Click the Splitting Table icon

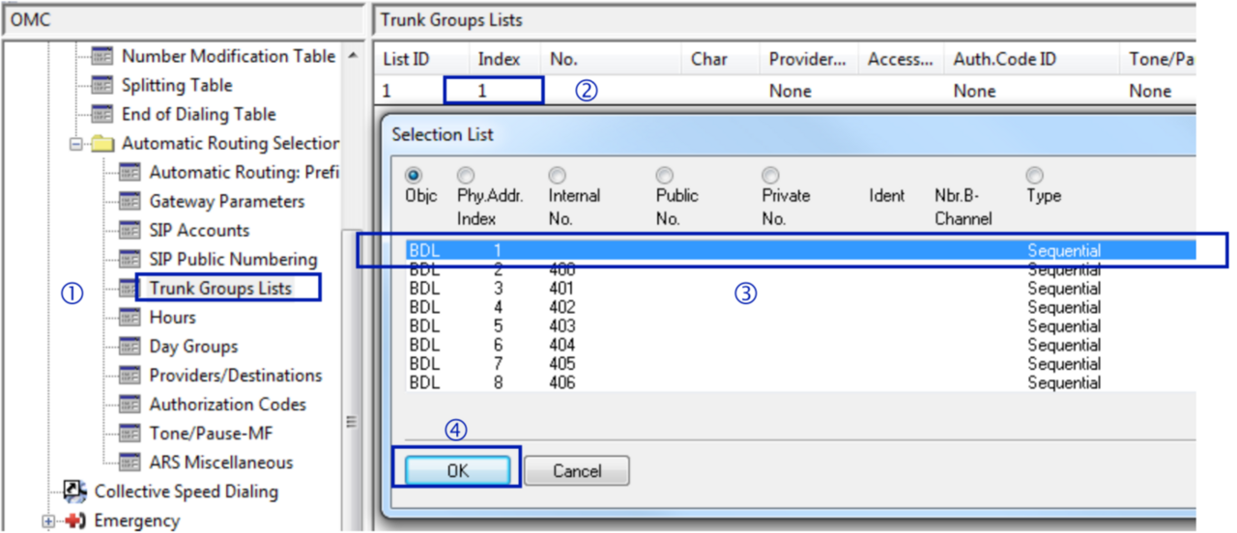pos(102,85)
